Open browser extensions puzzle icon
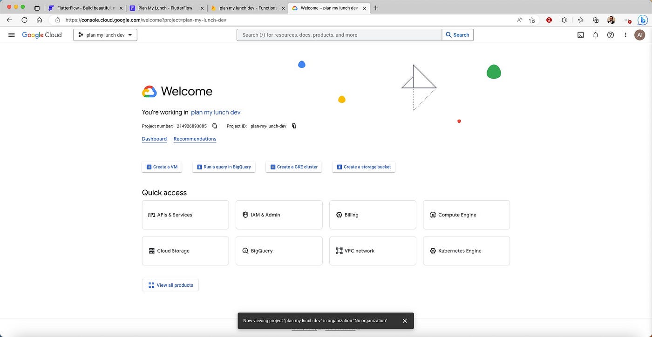Screen dimensions: 652x337 point(564,20)
